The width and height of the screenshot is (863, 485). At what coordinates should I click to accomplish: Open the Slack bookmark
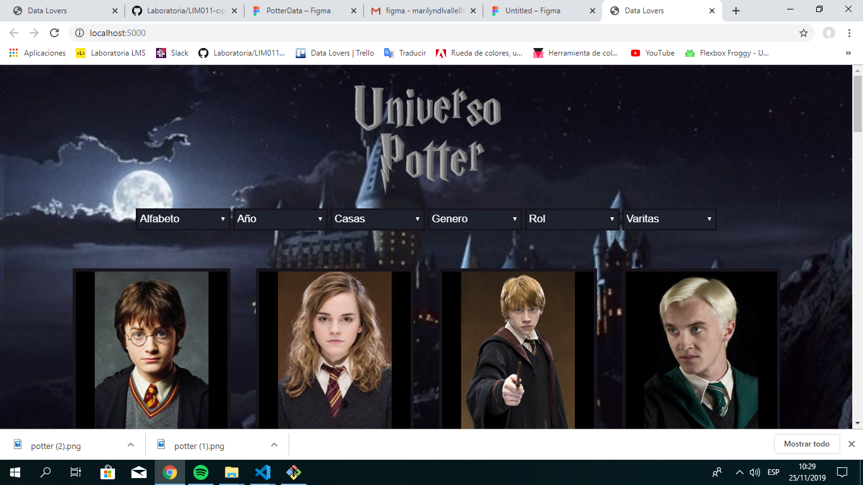click(x=172, y=53)
